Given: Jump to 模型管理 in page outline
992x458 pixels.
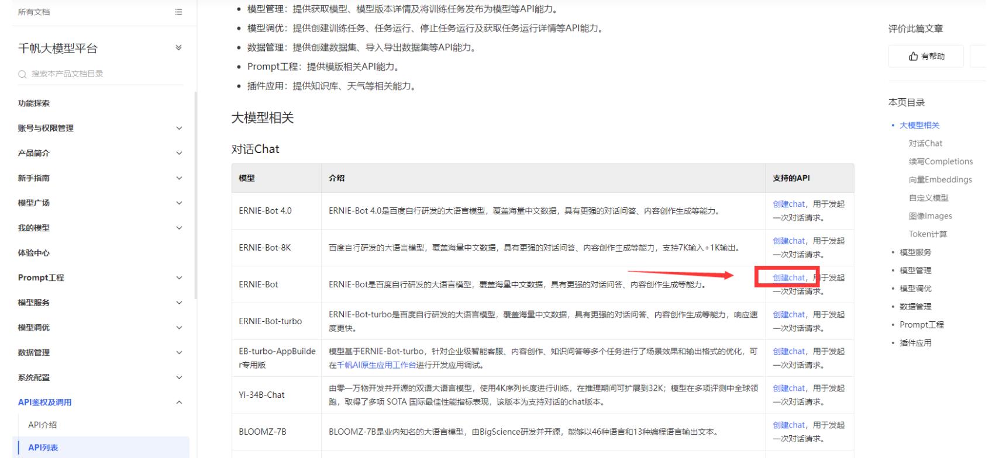Looking at the screenshot, I should click(915, 270).
